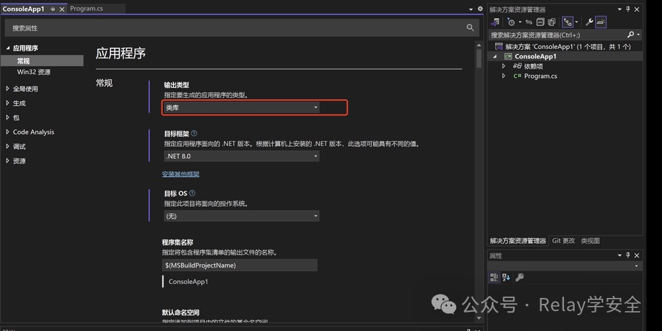
Task: Expand the Program.cs tree node
Action: 504,76
